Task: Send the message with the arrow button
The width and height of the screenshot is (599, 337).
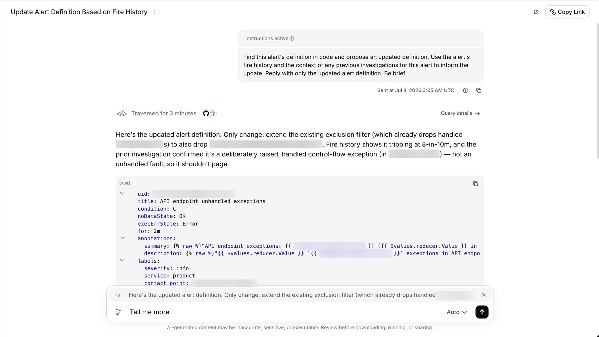Action: 482,312
